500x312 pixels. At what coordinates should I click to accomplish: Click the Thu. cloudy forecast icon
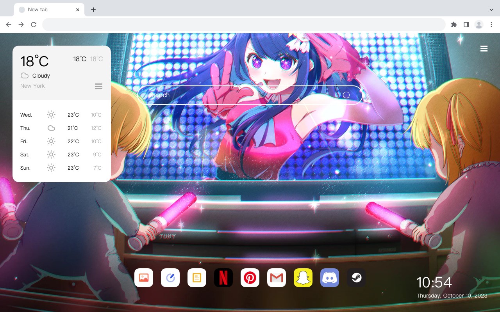click(51, 128)
